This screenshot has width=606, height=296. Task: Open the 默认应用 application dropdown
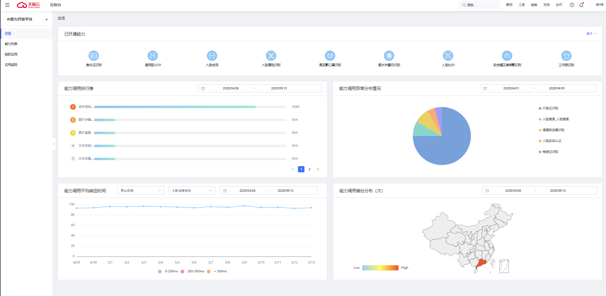(141, 191)
